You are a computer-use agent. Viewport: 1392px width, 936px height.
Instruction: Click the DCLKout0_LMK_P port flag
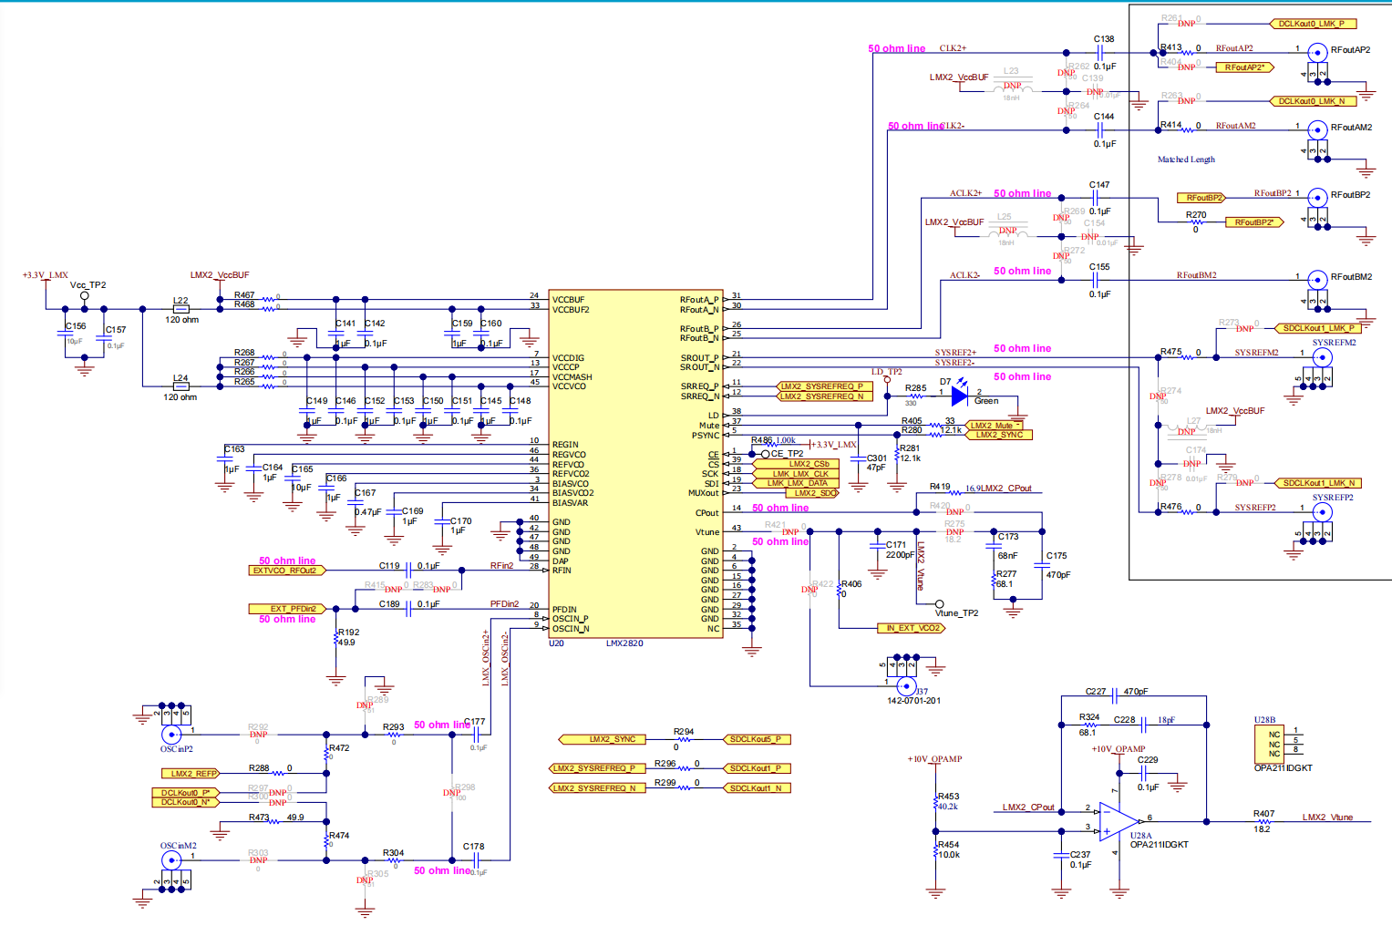pos(1314,24)
